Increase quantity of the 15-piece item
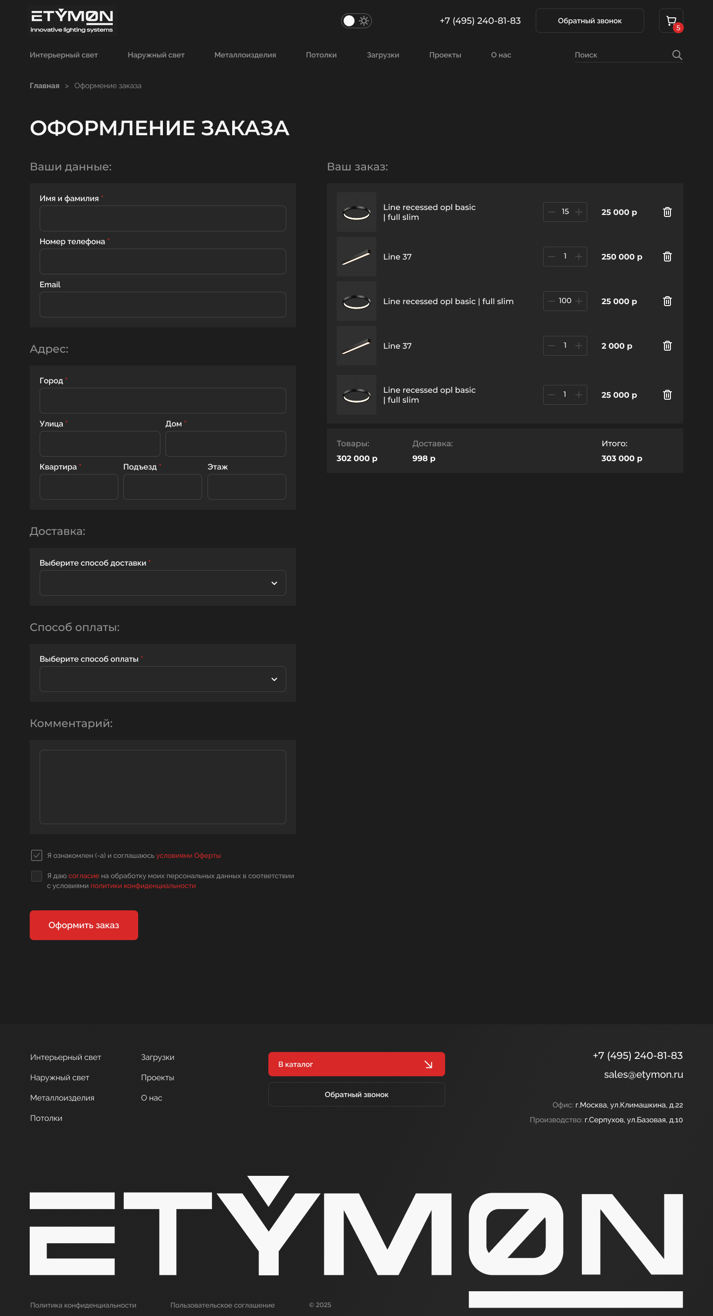Viewport: 713px width, 1316px height. 579,212
